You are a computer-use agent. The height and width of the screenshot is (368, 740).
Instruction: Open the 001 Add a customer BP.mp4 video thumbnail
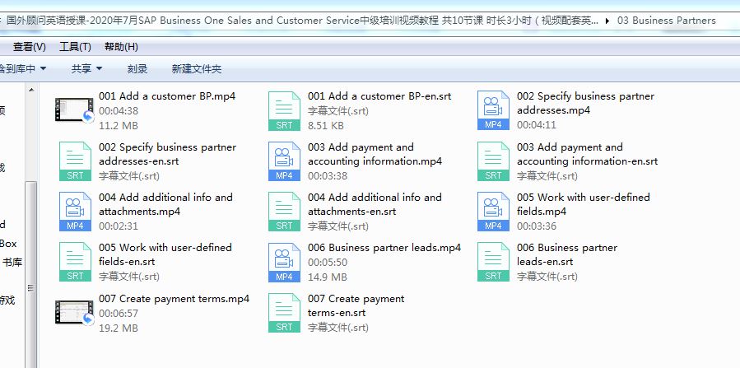(74, 110)
